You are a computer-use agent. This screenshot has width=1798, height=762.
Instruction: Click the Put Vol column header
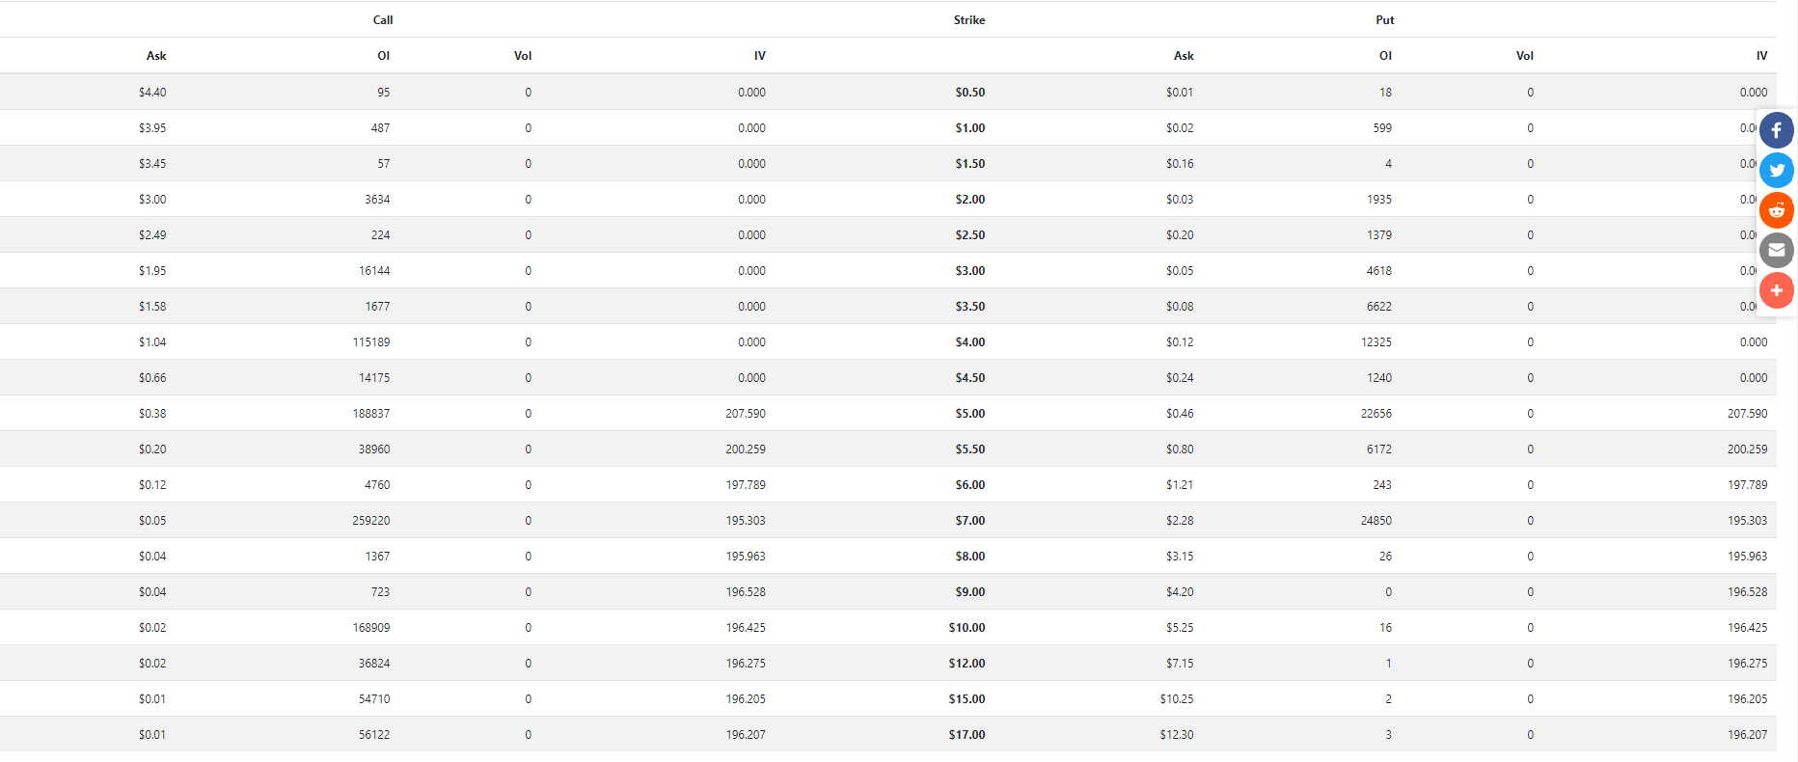[1524, 56]
